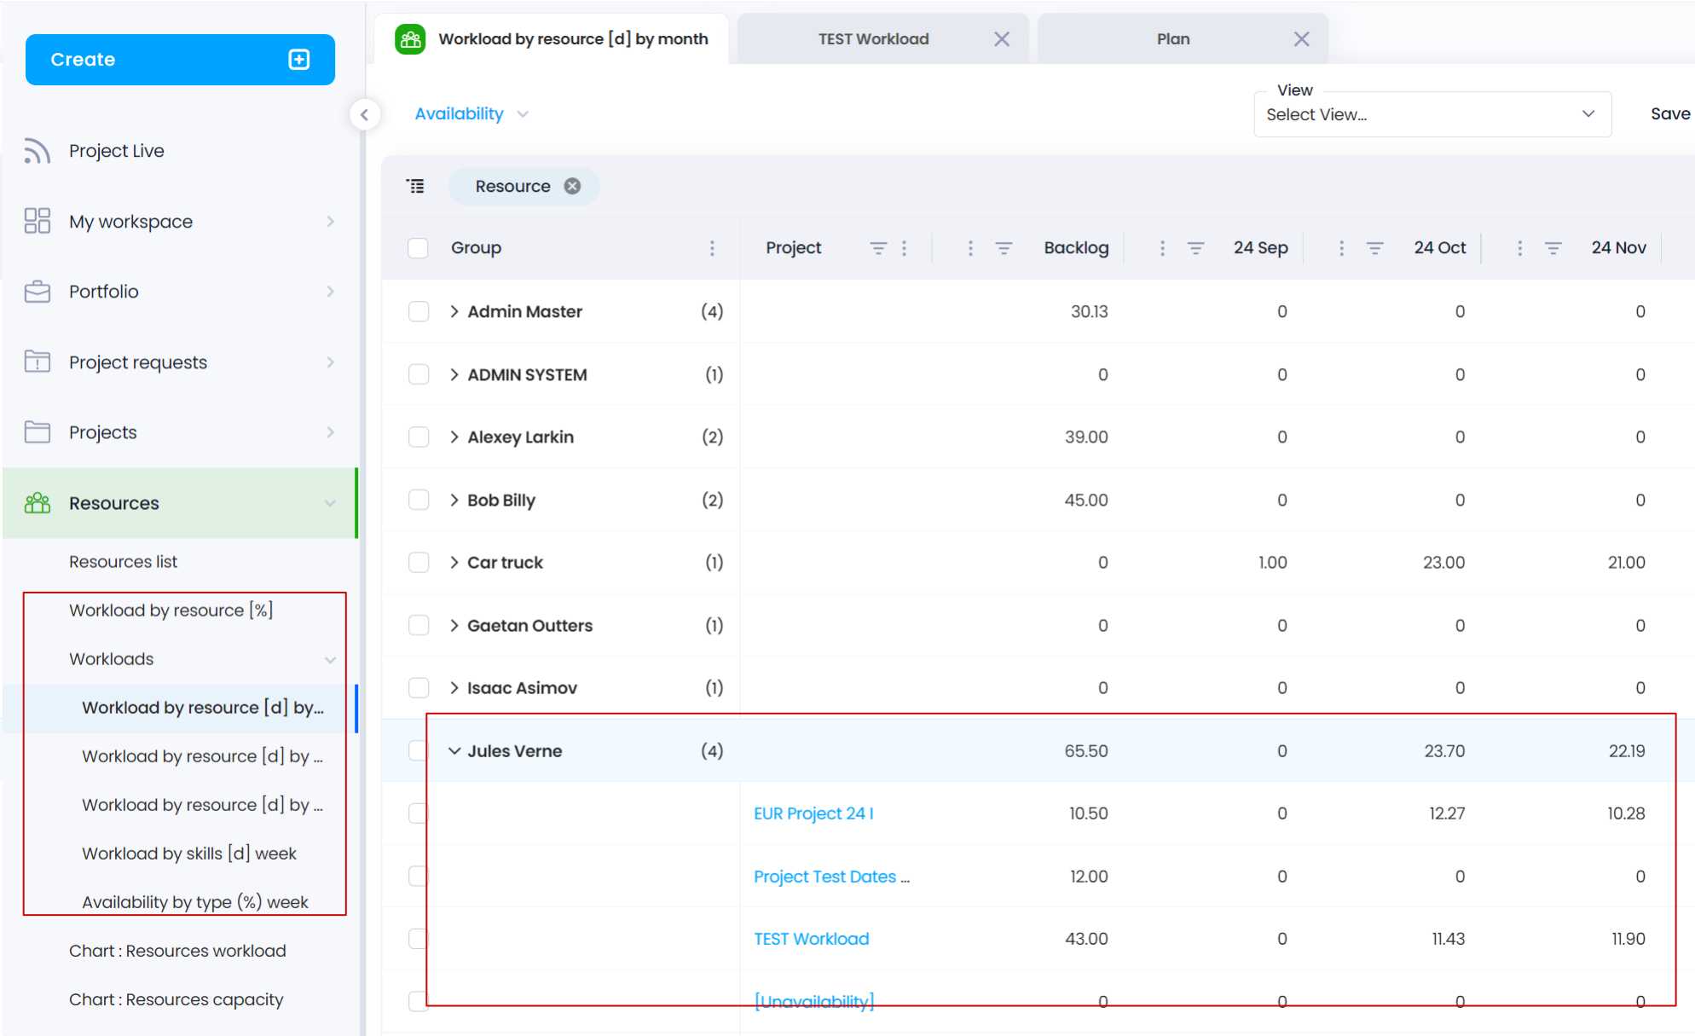Check the Car truck row checkbox
Image resolution: width=1695 pixels, height=1036 pixels.
tap(418, 562)
